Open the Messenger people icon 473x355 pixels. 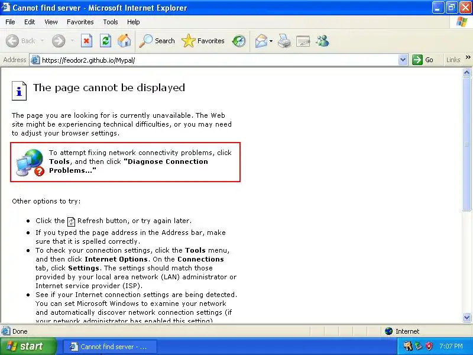tap(322, 41)
